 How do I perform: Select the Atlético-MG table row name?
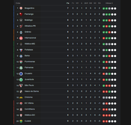pos(30,44)
